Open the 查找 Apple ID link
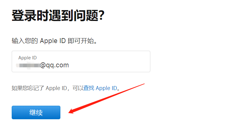The image size is (231, 134). point(100,88)
